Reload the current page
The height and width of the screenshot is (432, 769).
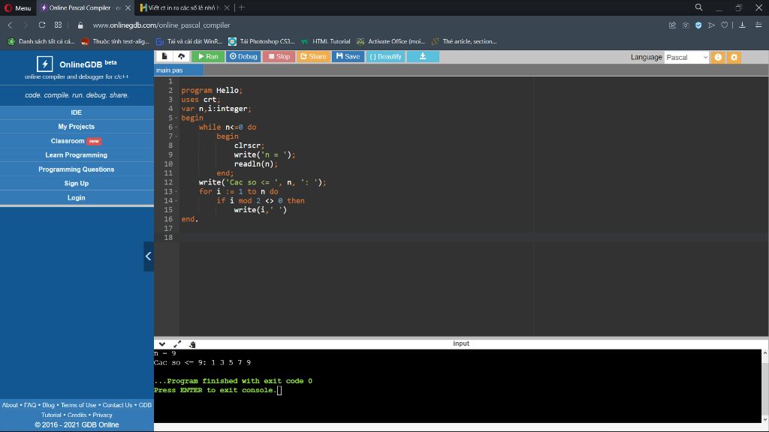(x=42, y=25)
